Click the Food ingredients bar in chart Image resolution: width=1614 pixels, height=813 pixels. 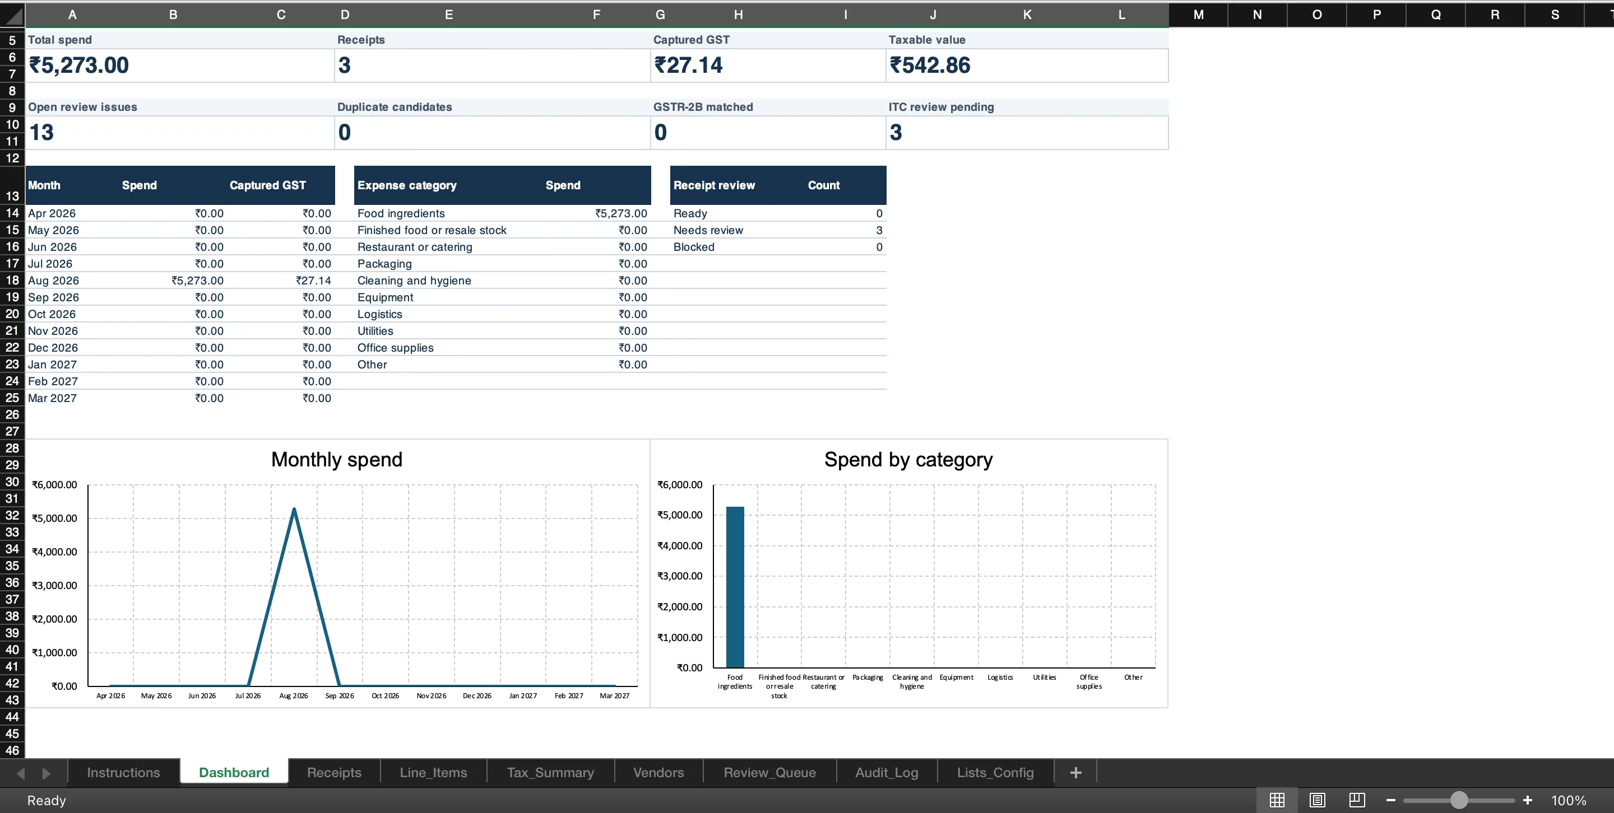[x=735, y=587]
